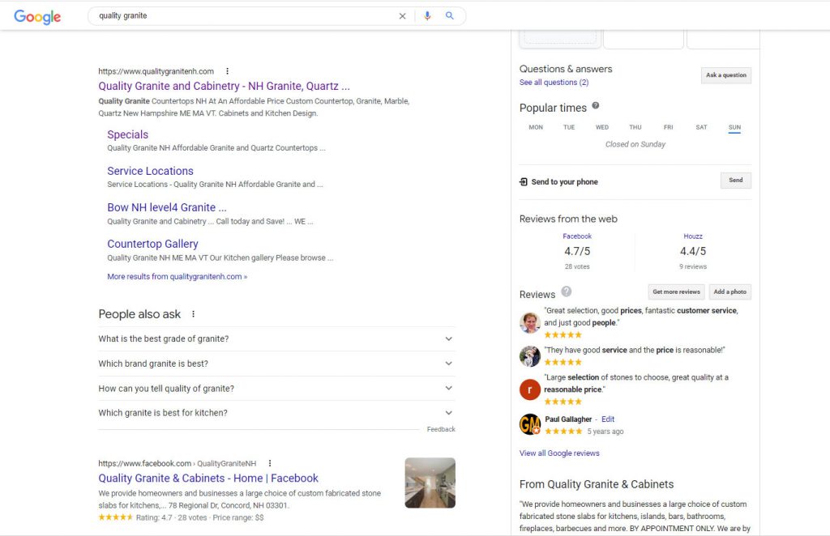Click the 'Great selection, good prices' review text
Viewport: 830px width, 536px height.
point(640,317)
